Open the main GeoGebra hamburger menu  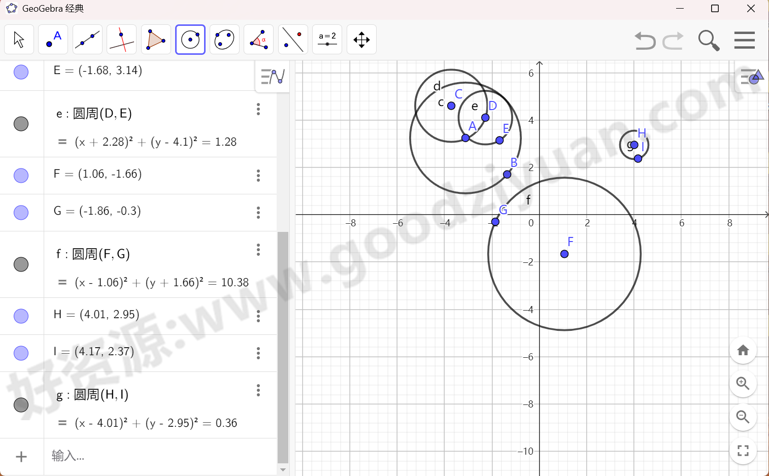pyautogui.click(x=744, y=40)
